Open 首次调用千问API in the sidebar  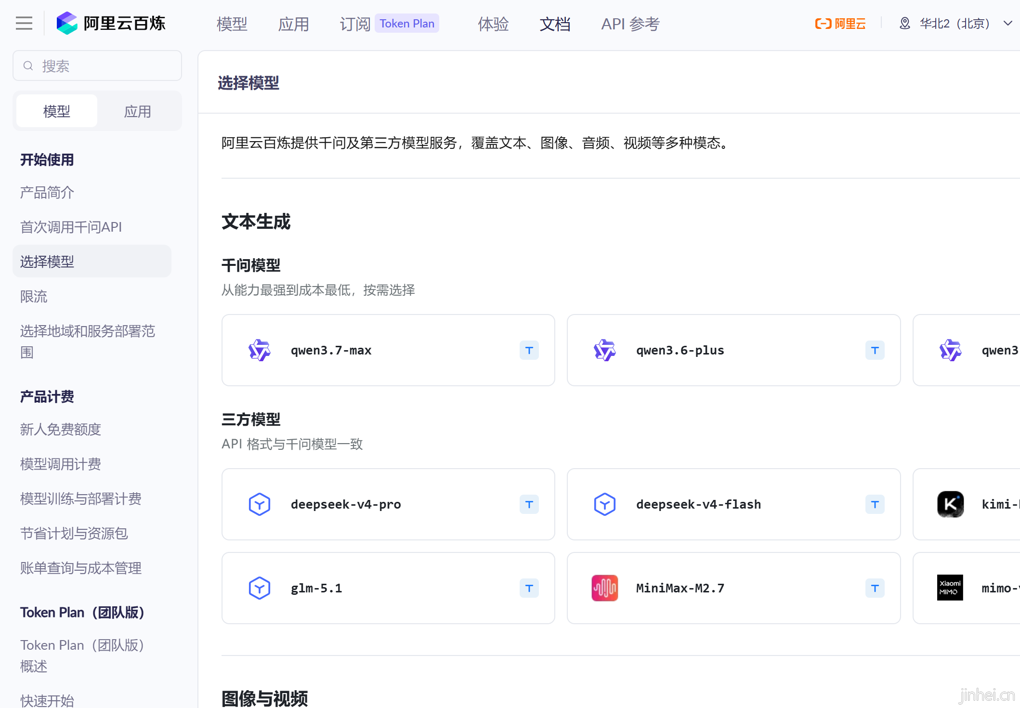click(x=71, y=227)
